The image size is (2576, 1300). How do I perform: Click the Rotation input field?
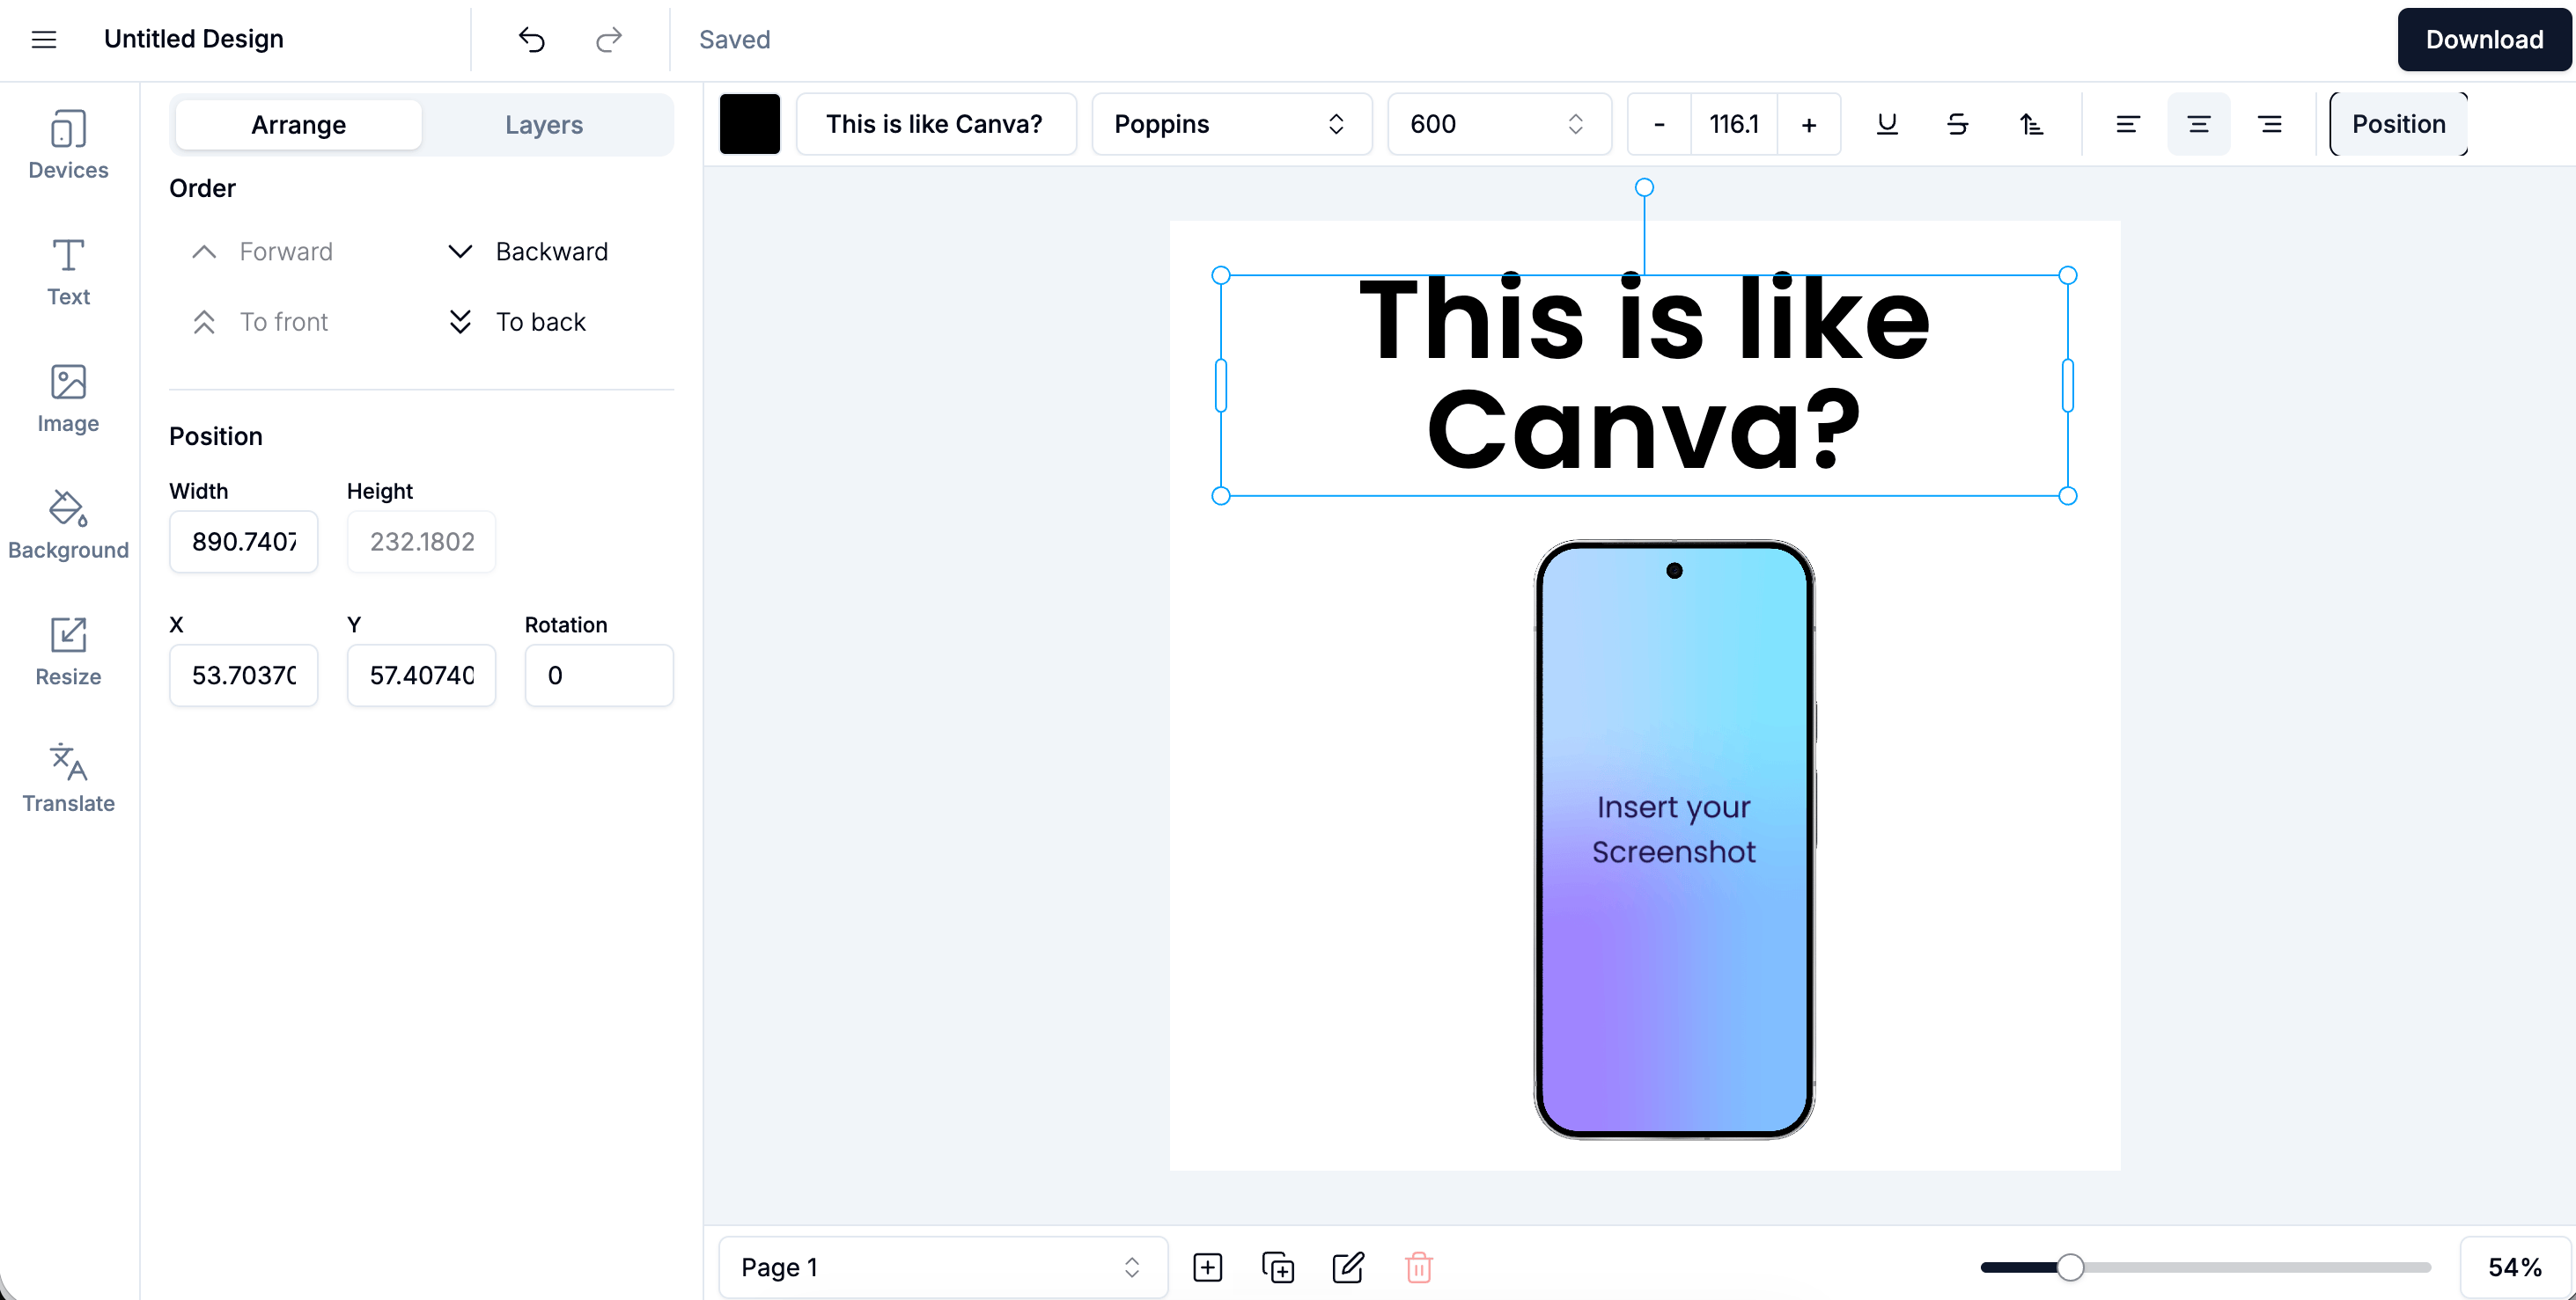tap(599, 676)
